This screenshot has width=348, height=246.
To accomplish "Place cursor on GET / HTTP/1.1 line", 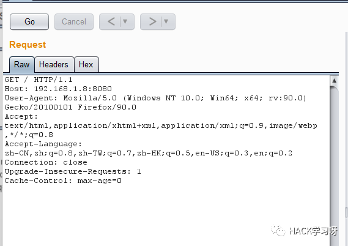I will pos(39,80).
